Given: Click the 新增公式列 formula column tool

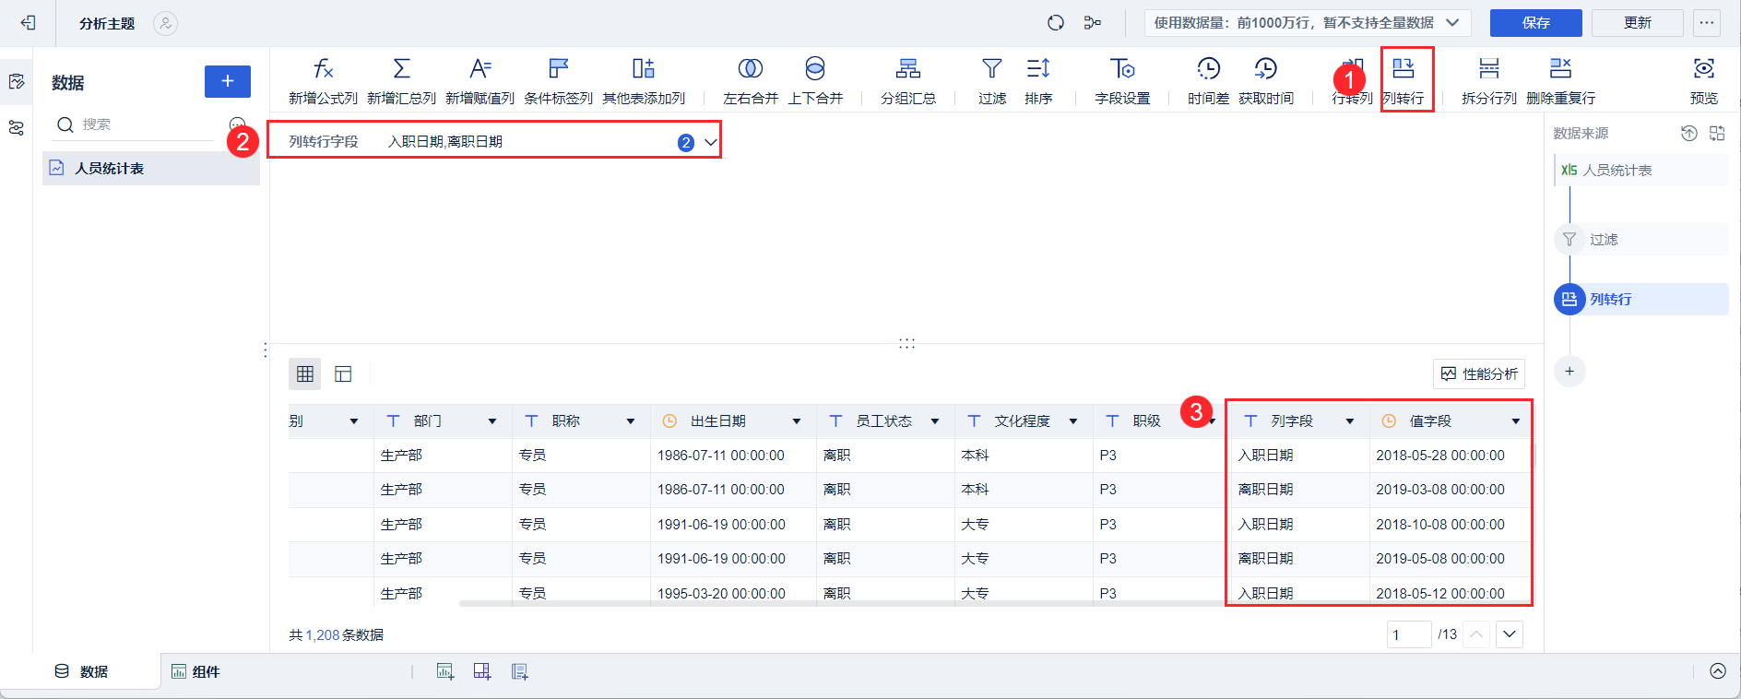Looking at the screenshot, I should pos(323,81).
